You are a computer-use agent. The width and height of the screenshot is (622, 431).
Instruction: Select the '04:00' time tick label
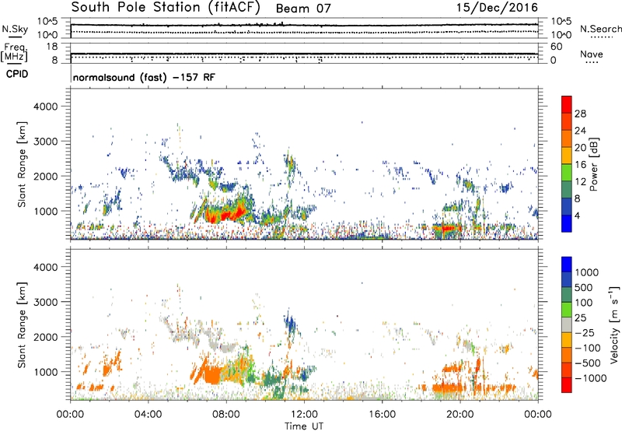point(148,415)
